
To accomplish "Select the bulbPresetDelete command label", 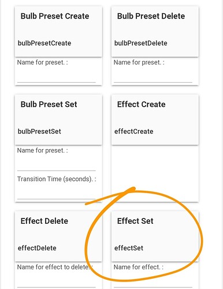I will click(x=141, y=43).
